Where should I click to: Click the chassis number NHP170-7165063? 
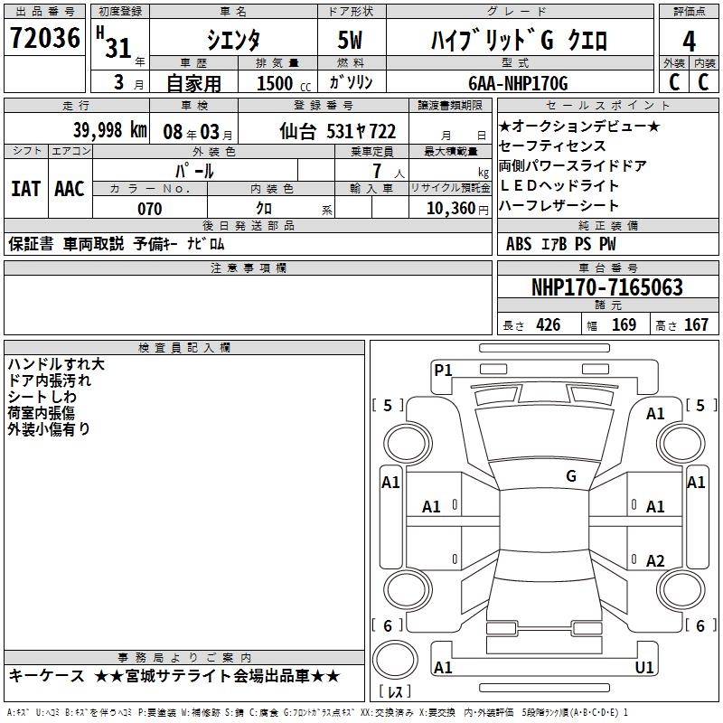point(606,287)
